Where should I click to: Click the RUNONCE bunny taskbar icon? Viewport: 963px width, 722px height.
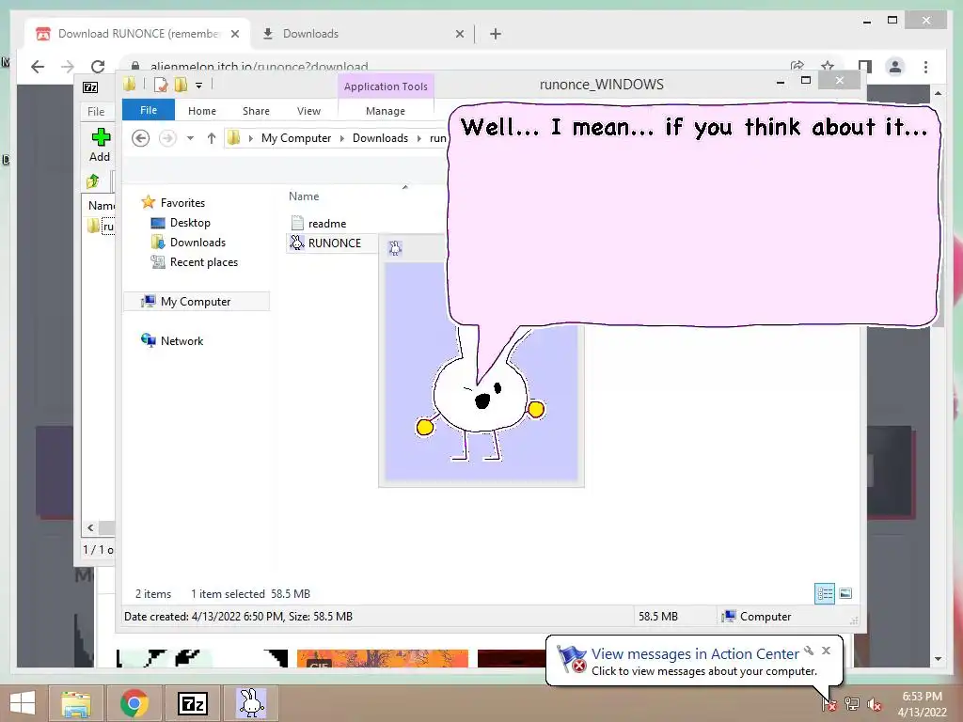point(251,703)
